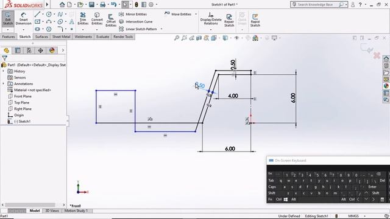Open Section View tool
Viewport: 390px width, 219px height.
[199, 38]
